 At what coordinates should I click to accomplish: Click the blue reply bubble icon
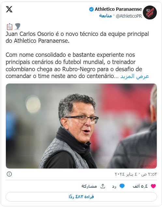(x=122, y=186)
